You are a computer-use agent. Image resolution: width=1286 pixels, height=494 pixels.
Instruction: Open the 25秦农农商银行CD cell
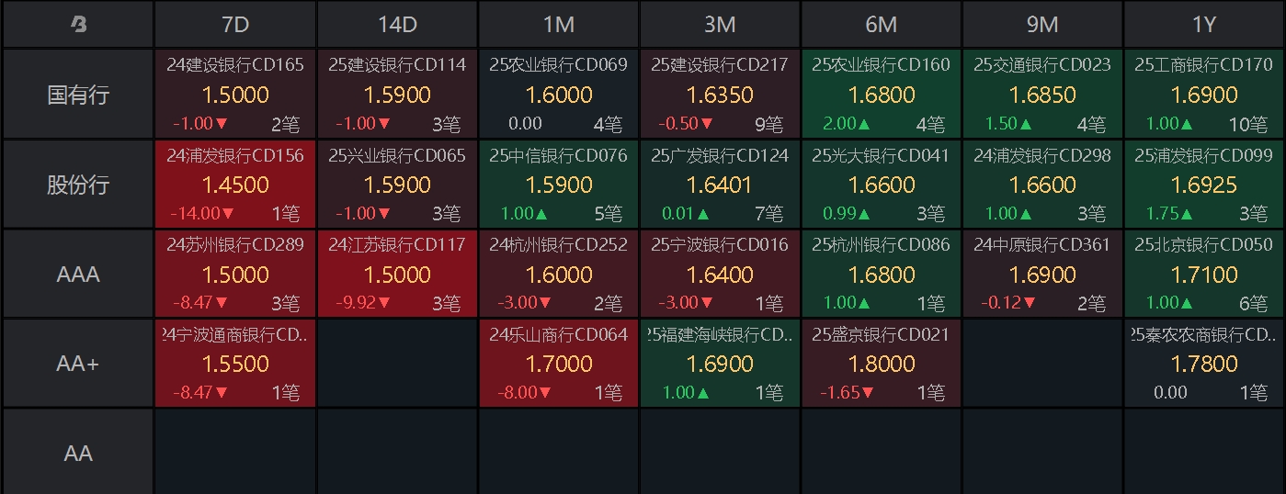(1204, 364)
